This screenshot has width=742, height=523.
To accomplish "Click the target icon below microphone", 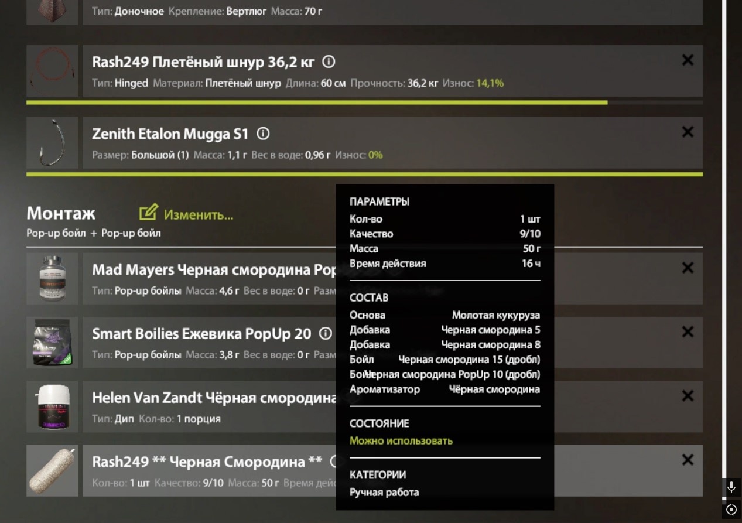I will (731, 510).
